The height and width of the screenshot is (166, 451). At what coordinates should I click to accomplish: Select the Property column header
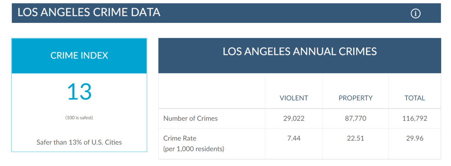[356, 98]
